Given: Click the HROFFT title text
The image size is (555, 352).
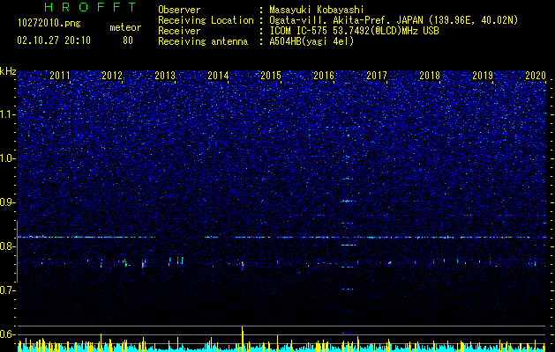Looking at the screenshot, I should pos(90,7).
